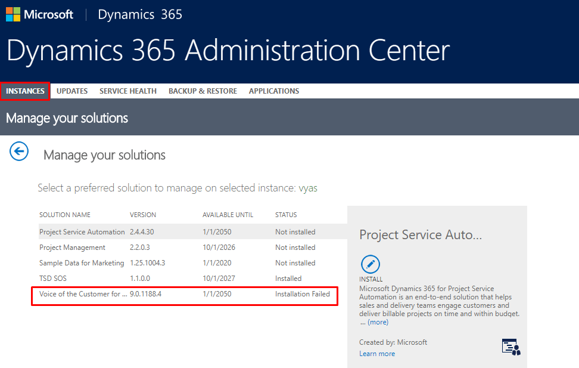Click version 1.25.1004.3 cell
The image size is (579, 368).
[147, 263]
